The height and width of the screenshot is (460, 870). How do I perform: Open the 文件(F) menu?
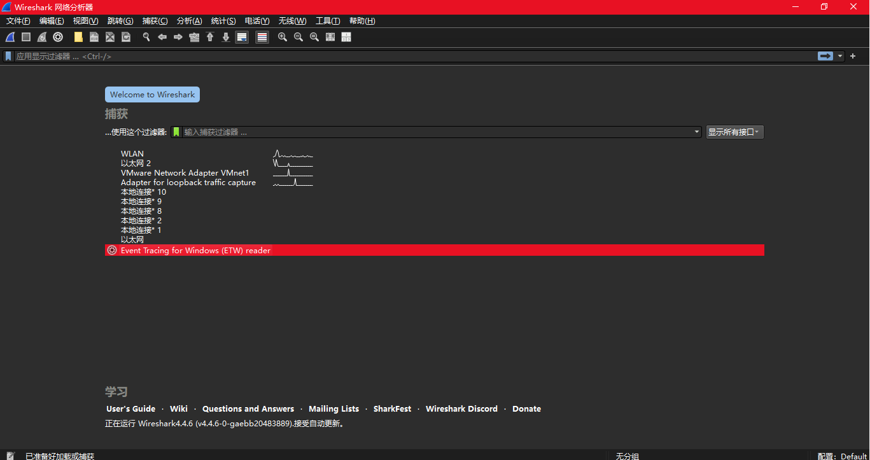[x=18, y=21]
